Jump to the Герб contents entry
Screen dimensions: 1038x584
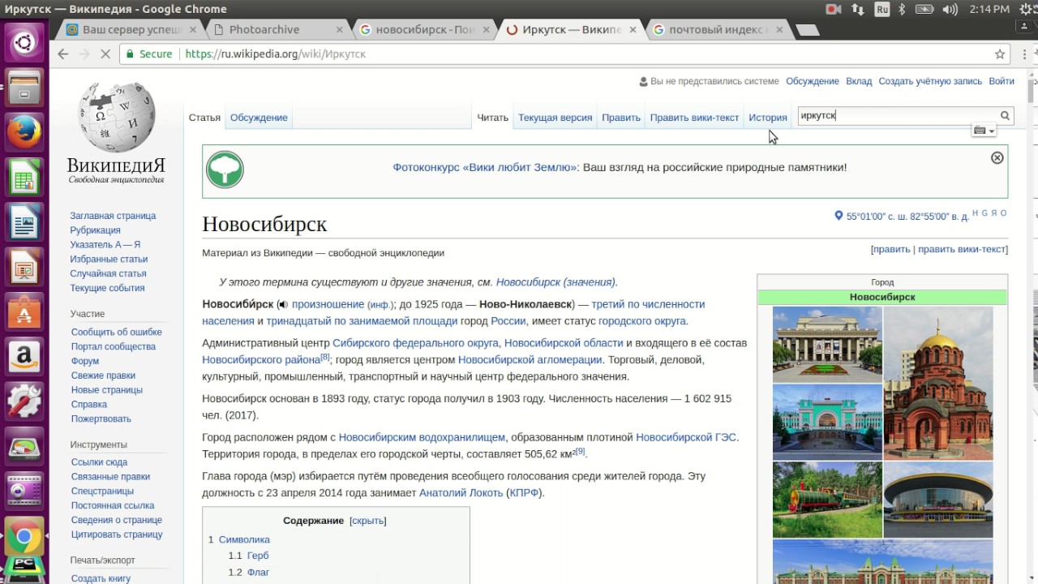258,556
